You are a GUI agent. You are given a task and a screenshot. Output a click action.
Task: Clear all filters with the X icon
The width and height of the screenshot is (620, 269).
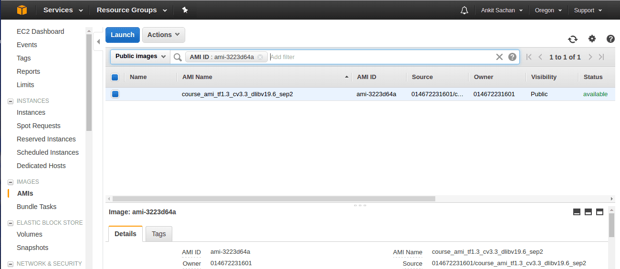[x=499, y=57]
